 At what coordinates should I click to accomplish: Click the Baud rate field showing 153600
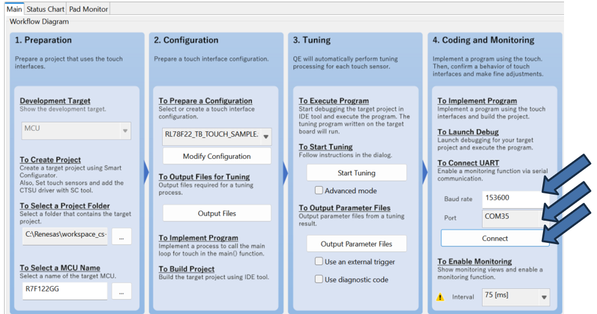(x=511, y=199)
